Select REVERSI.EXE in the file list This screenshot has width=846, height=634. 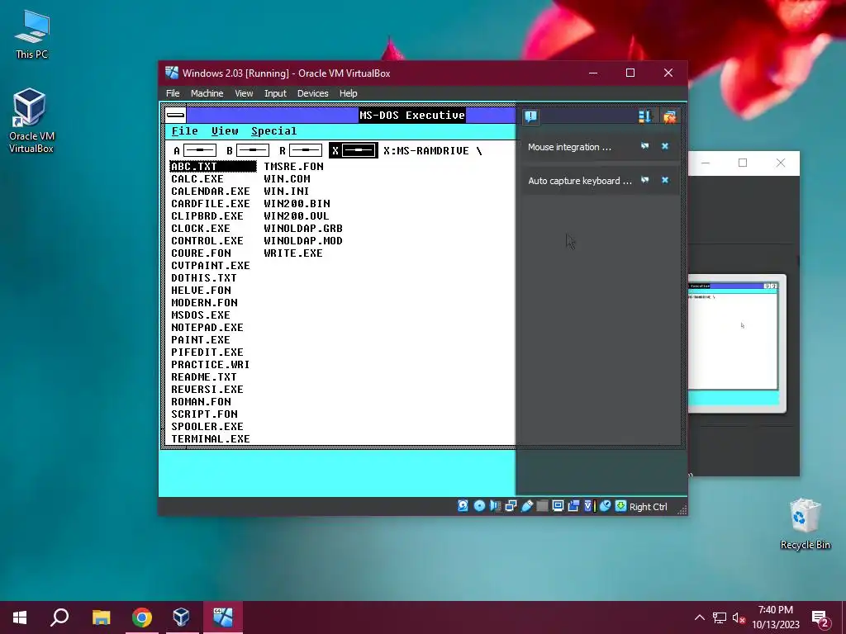point(207,390)
